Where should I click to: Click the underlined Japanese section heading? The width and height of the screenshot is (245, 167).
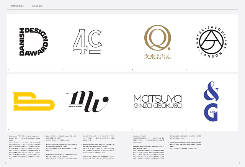pos(37,6)
